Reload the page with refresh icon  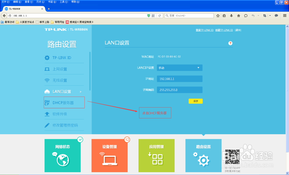tap(160, 16)
